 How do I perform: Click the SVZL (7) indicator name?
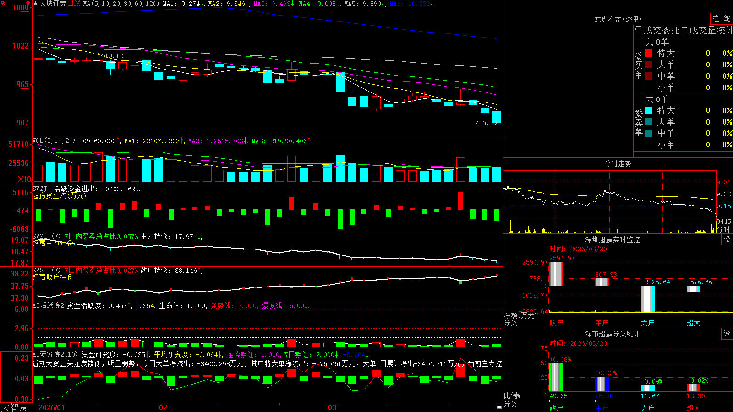tap(46, 237)
